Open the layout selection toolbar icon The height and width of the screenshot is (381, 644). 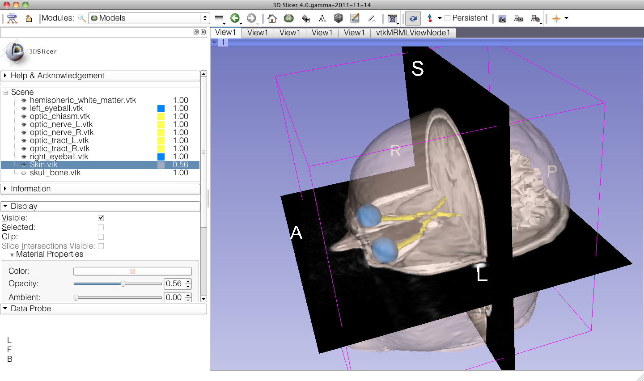(392, 18)
